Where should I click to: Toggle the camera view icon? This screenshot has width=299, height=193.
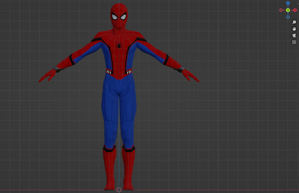click(294, 35)
